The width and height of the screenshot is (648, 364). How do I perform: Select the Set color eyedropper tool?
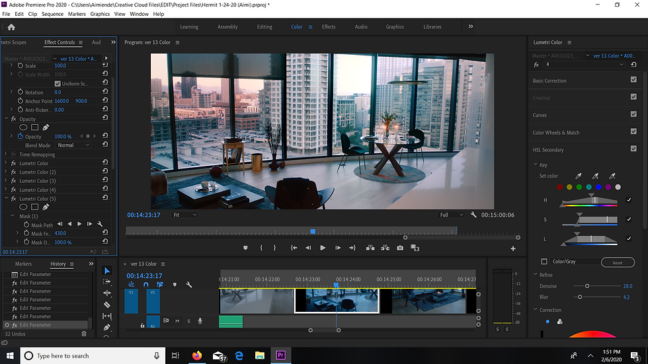click(580, 176)
